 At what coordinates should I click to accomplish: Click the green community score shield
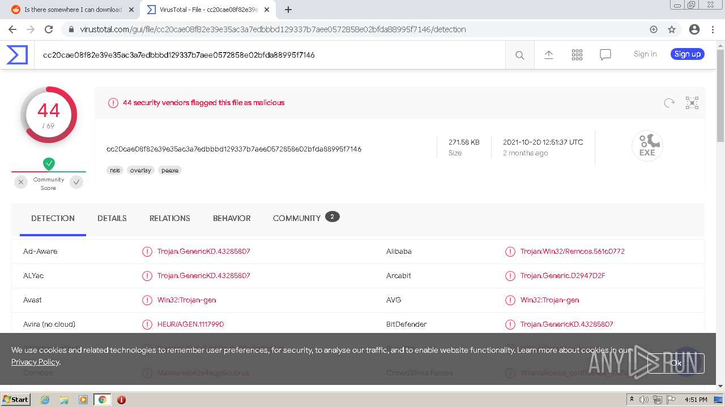click(x=49, y=164)
